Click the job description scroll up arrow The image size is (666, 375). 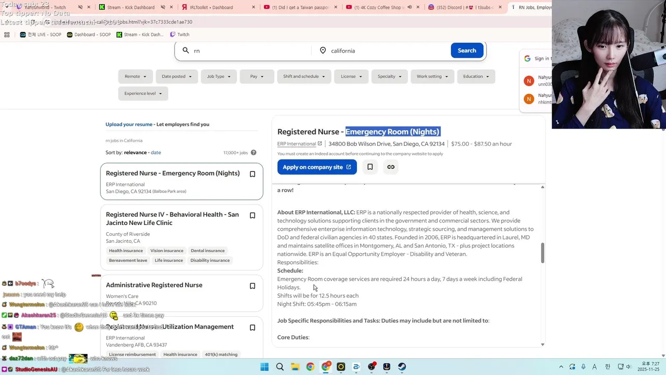(x=542, y=187)
